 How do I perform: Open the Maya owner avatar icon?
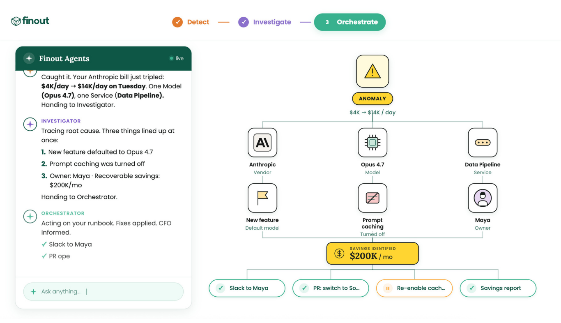483,198
